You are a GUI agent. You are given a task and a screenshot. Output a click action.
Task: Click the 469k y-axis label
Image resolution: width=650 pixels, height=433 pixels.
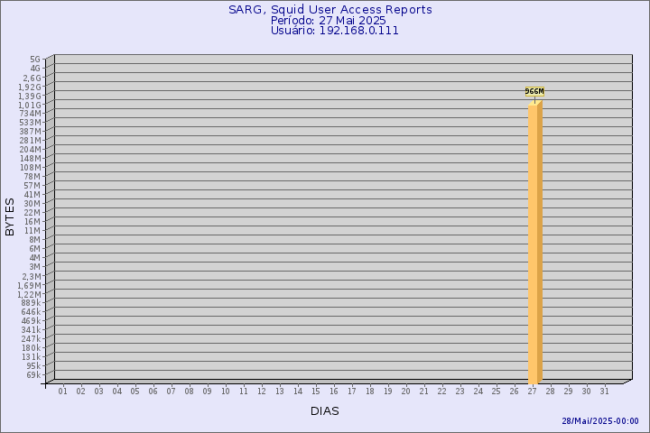pos(31,321)
